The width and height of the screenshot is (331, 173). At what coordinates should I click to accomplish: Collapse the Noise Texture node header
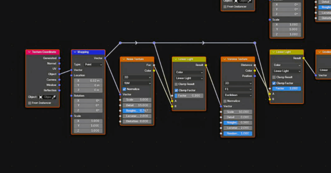pyautogui.click(x=124, y=59)
